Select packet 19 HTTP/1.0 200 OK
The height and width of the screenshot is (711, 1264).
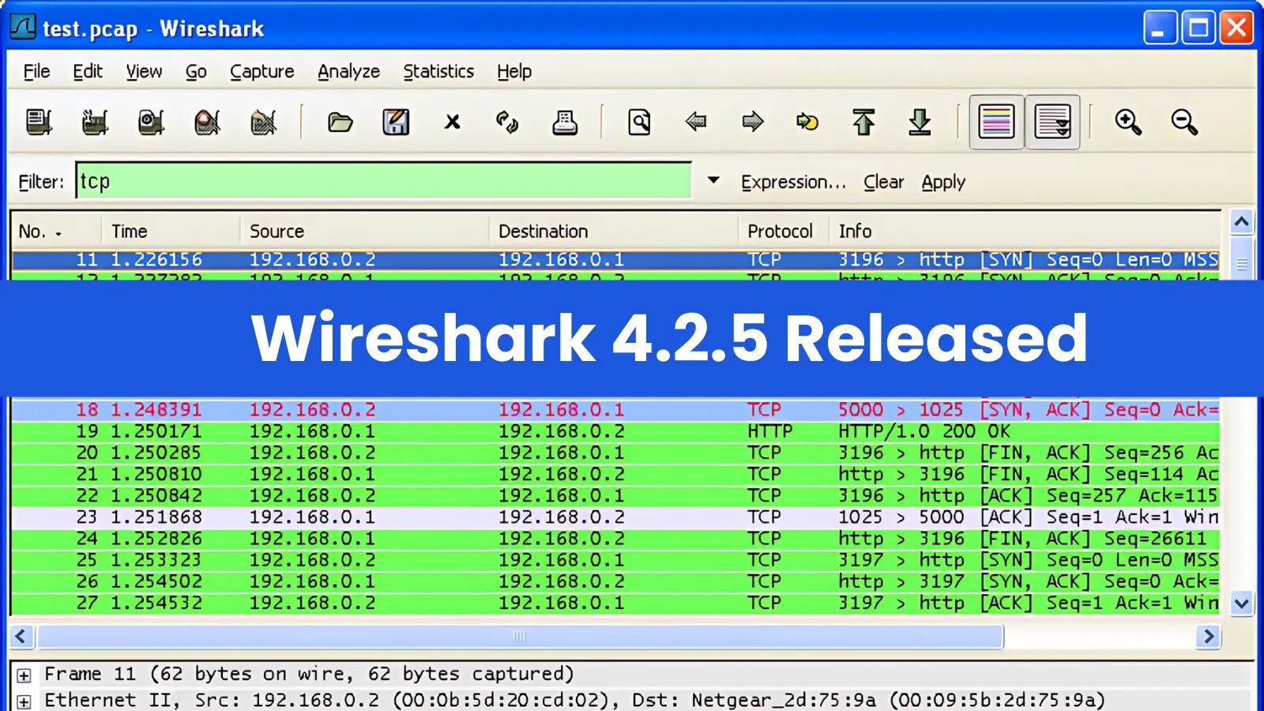[616, 431]
